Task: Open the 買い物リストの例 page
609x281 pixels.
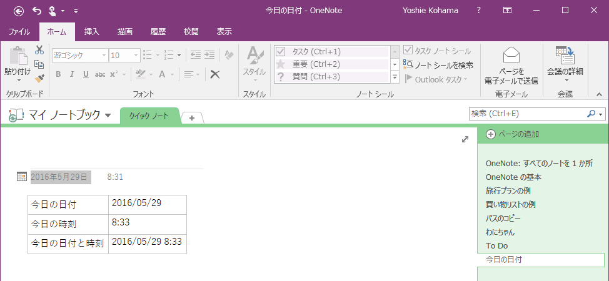Action: [511, 205]
